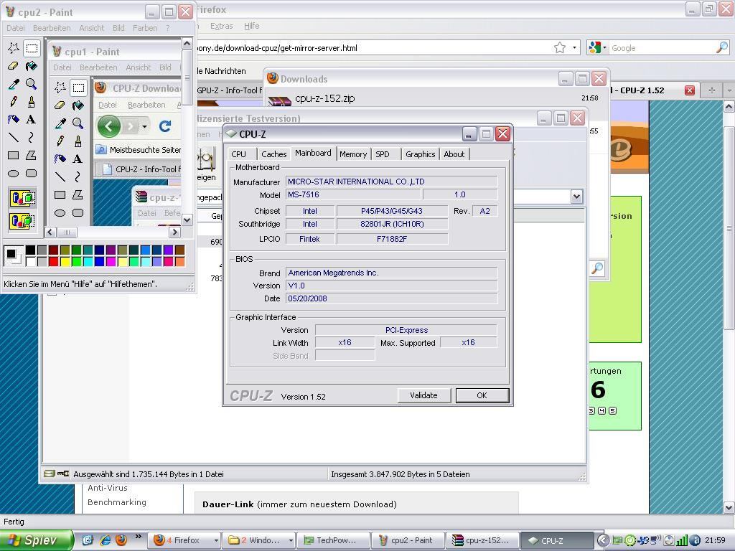This screenshot has width=735, height=551.
Task: Choose the Airbrush tool in cpu2 Paint
Action: [14, 120]
